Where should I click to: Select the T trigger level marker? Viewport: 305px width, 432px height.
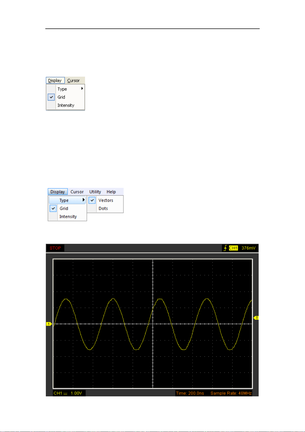[x=256, y=318]
